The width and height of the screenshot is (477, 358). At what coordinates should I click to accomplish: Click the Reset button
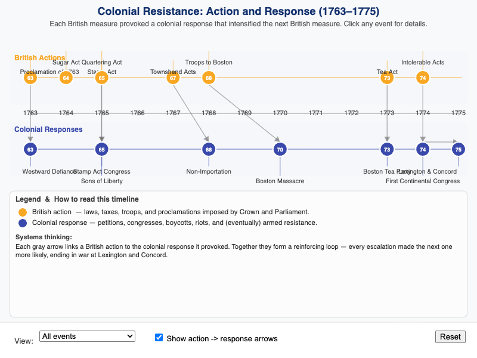[450, 337]
